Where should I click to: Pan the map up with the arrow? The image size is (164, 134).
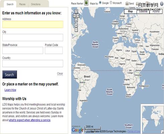[x=76, y=11]
